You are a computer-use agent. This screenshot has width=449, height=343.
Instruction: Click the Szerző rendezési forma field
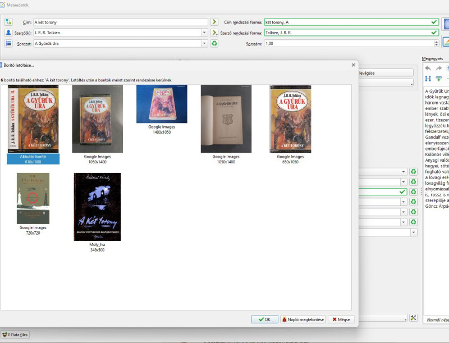pyautogui.click(x=351, y=33)
